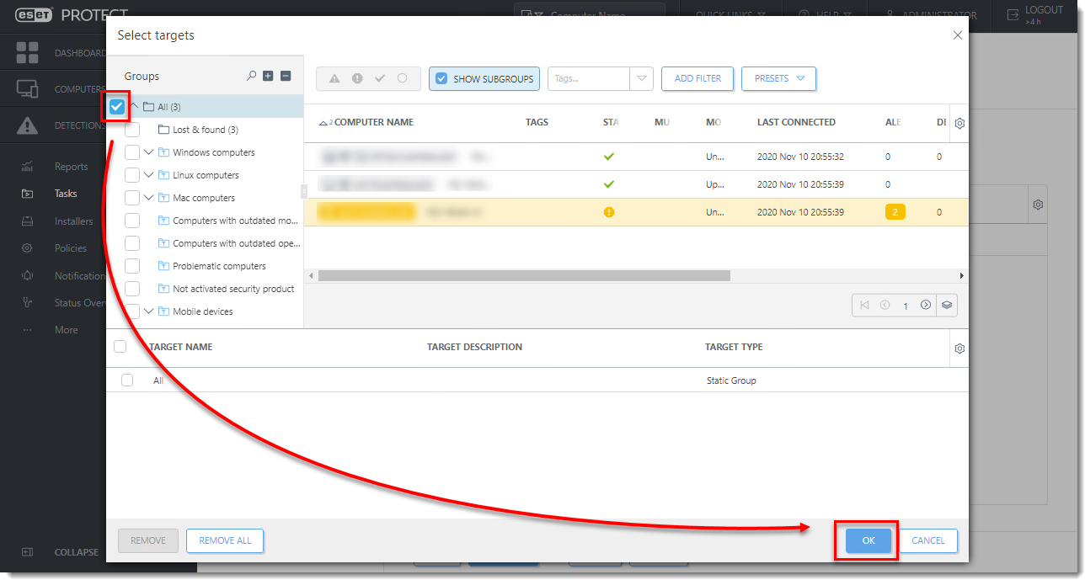Check the Linux computers checkbox
1085x580 pixels.
click(132, 175)
